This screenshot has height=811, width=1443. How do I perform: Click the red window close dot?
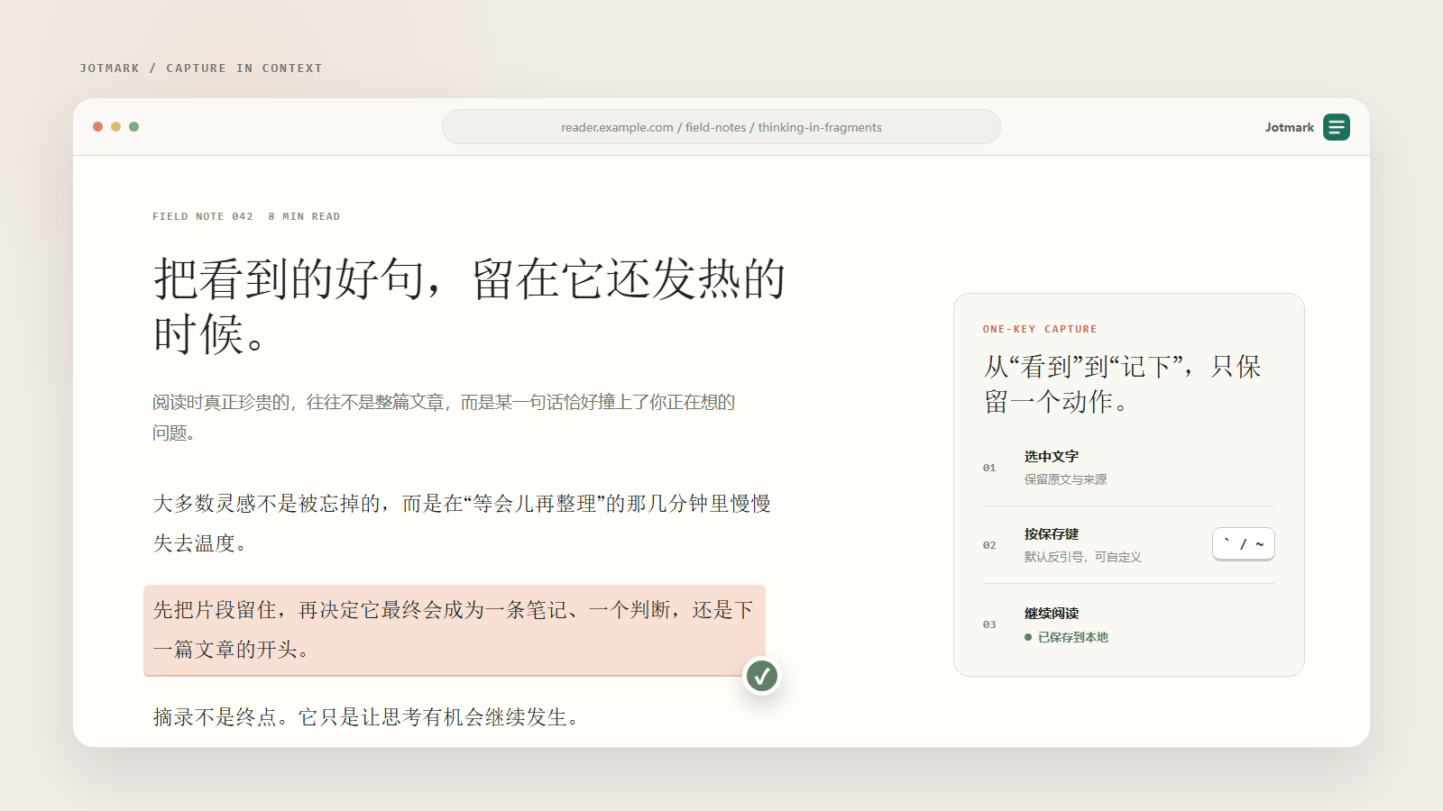coord(97,127)
